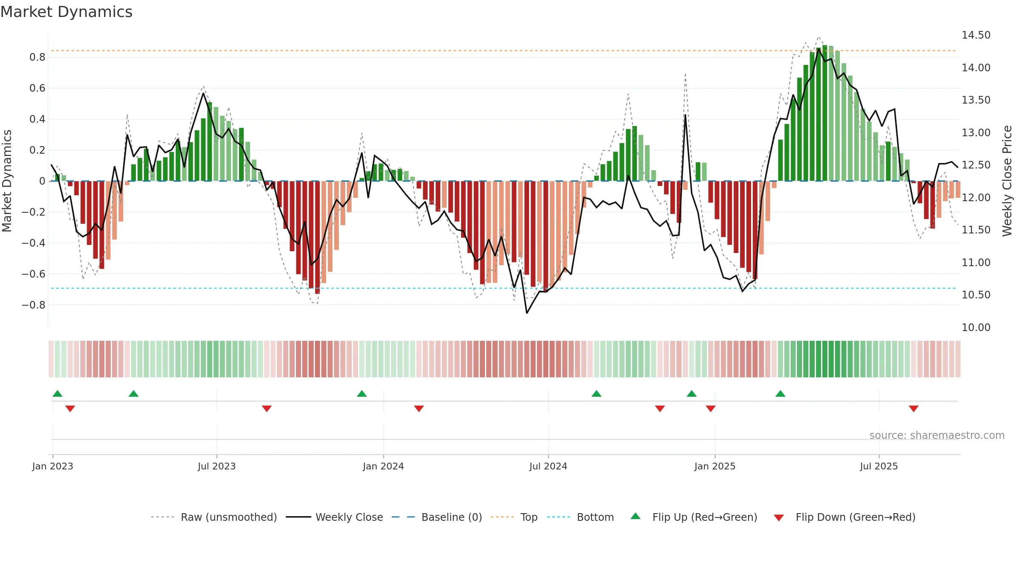Select the green flip-up triangle nearest Jan 2023

pyautogui.click(x=57, y=393)
